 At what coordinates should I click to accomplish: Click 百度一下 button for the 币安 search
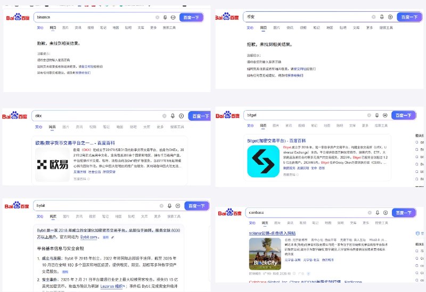[x=409, y=17]
